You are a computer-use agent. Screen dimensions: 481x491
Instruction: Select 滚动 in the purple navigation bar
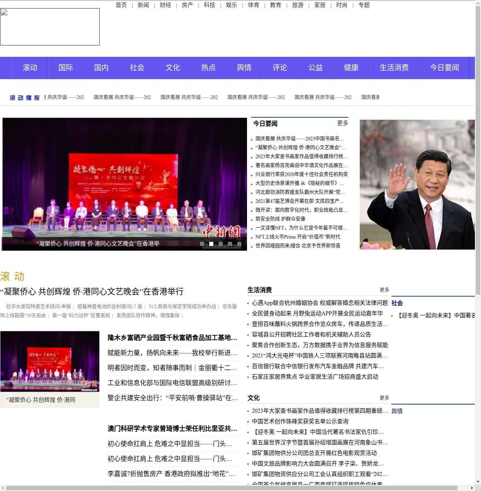(30, 68)
